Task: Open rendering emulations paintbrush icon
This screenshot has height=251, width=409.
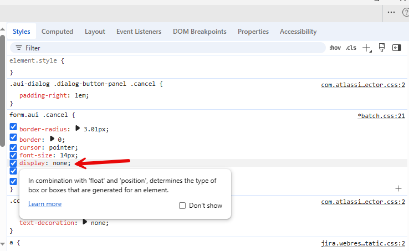Action: tap(382, 48)
